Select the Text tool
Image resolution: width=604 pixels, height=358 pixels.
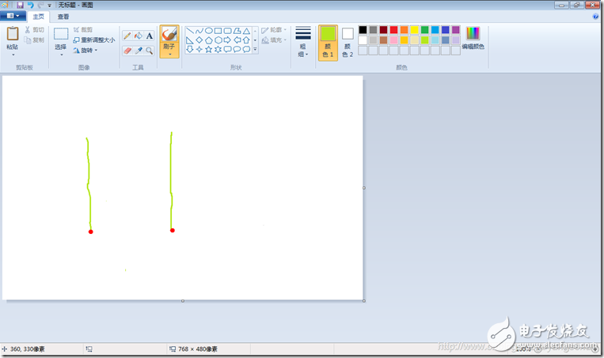pyautogui.click(x=150, y=36)
